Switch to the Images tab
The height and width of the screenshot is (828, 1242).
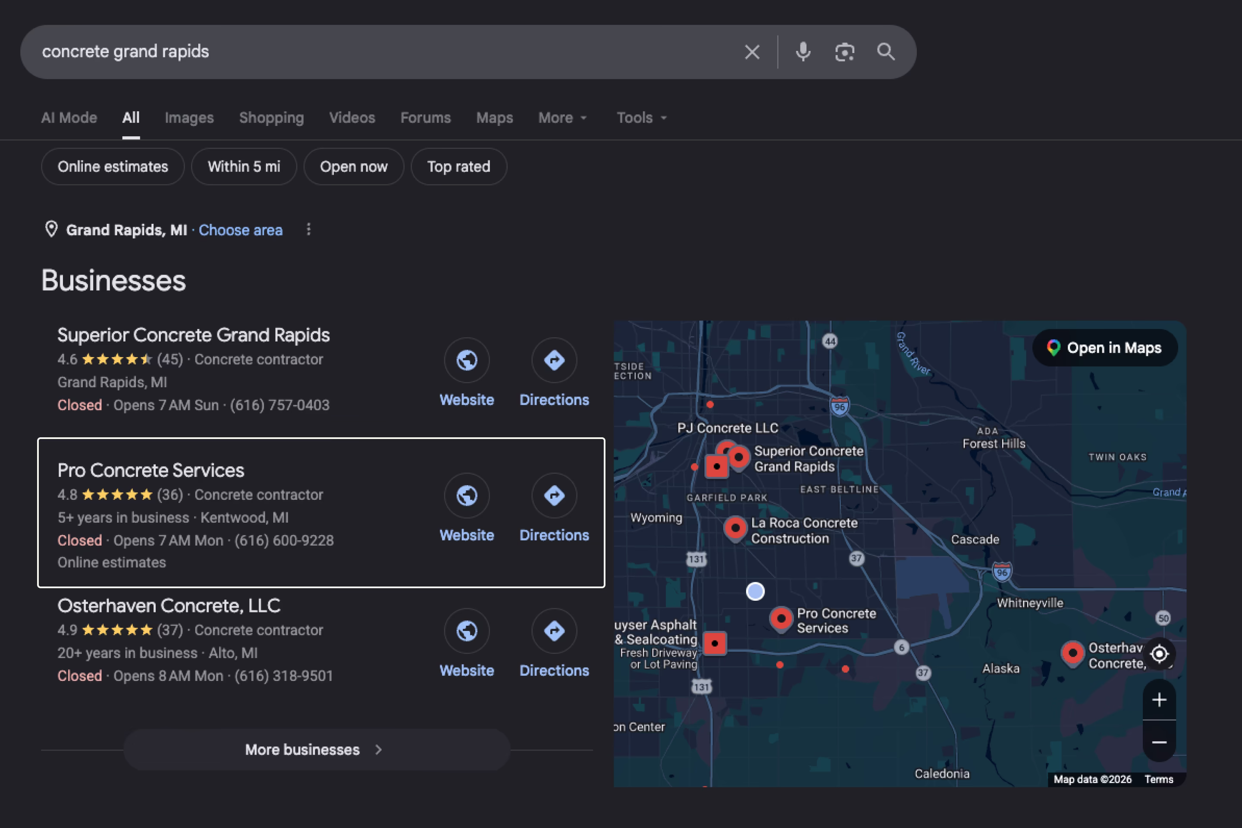189,117
